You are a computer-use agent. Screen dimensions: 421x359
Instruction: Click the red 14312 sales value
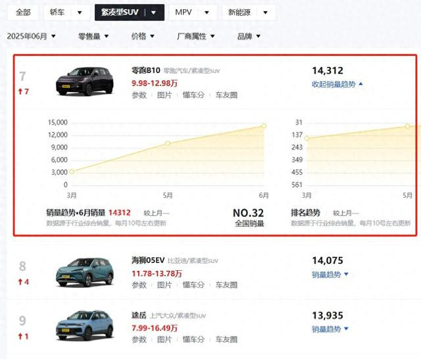tap(120, 213)
